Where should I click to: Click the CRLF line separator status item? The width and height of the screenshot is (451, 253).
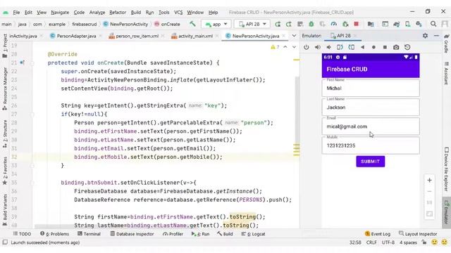371,242
